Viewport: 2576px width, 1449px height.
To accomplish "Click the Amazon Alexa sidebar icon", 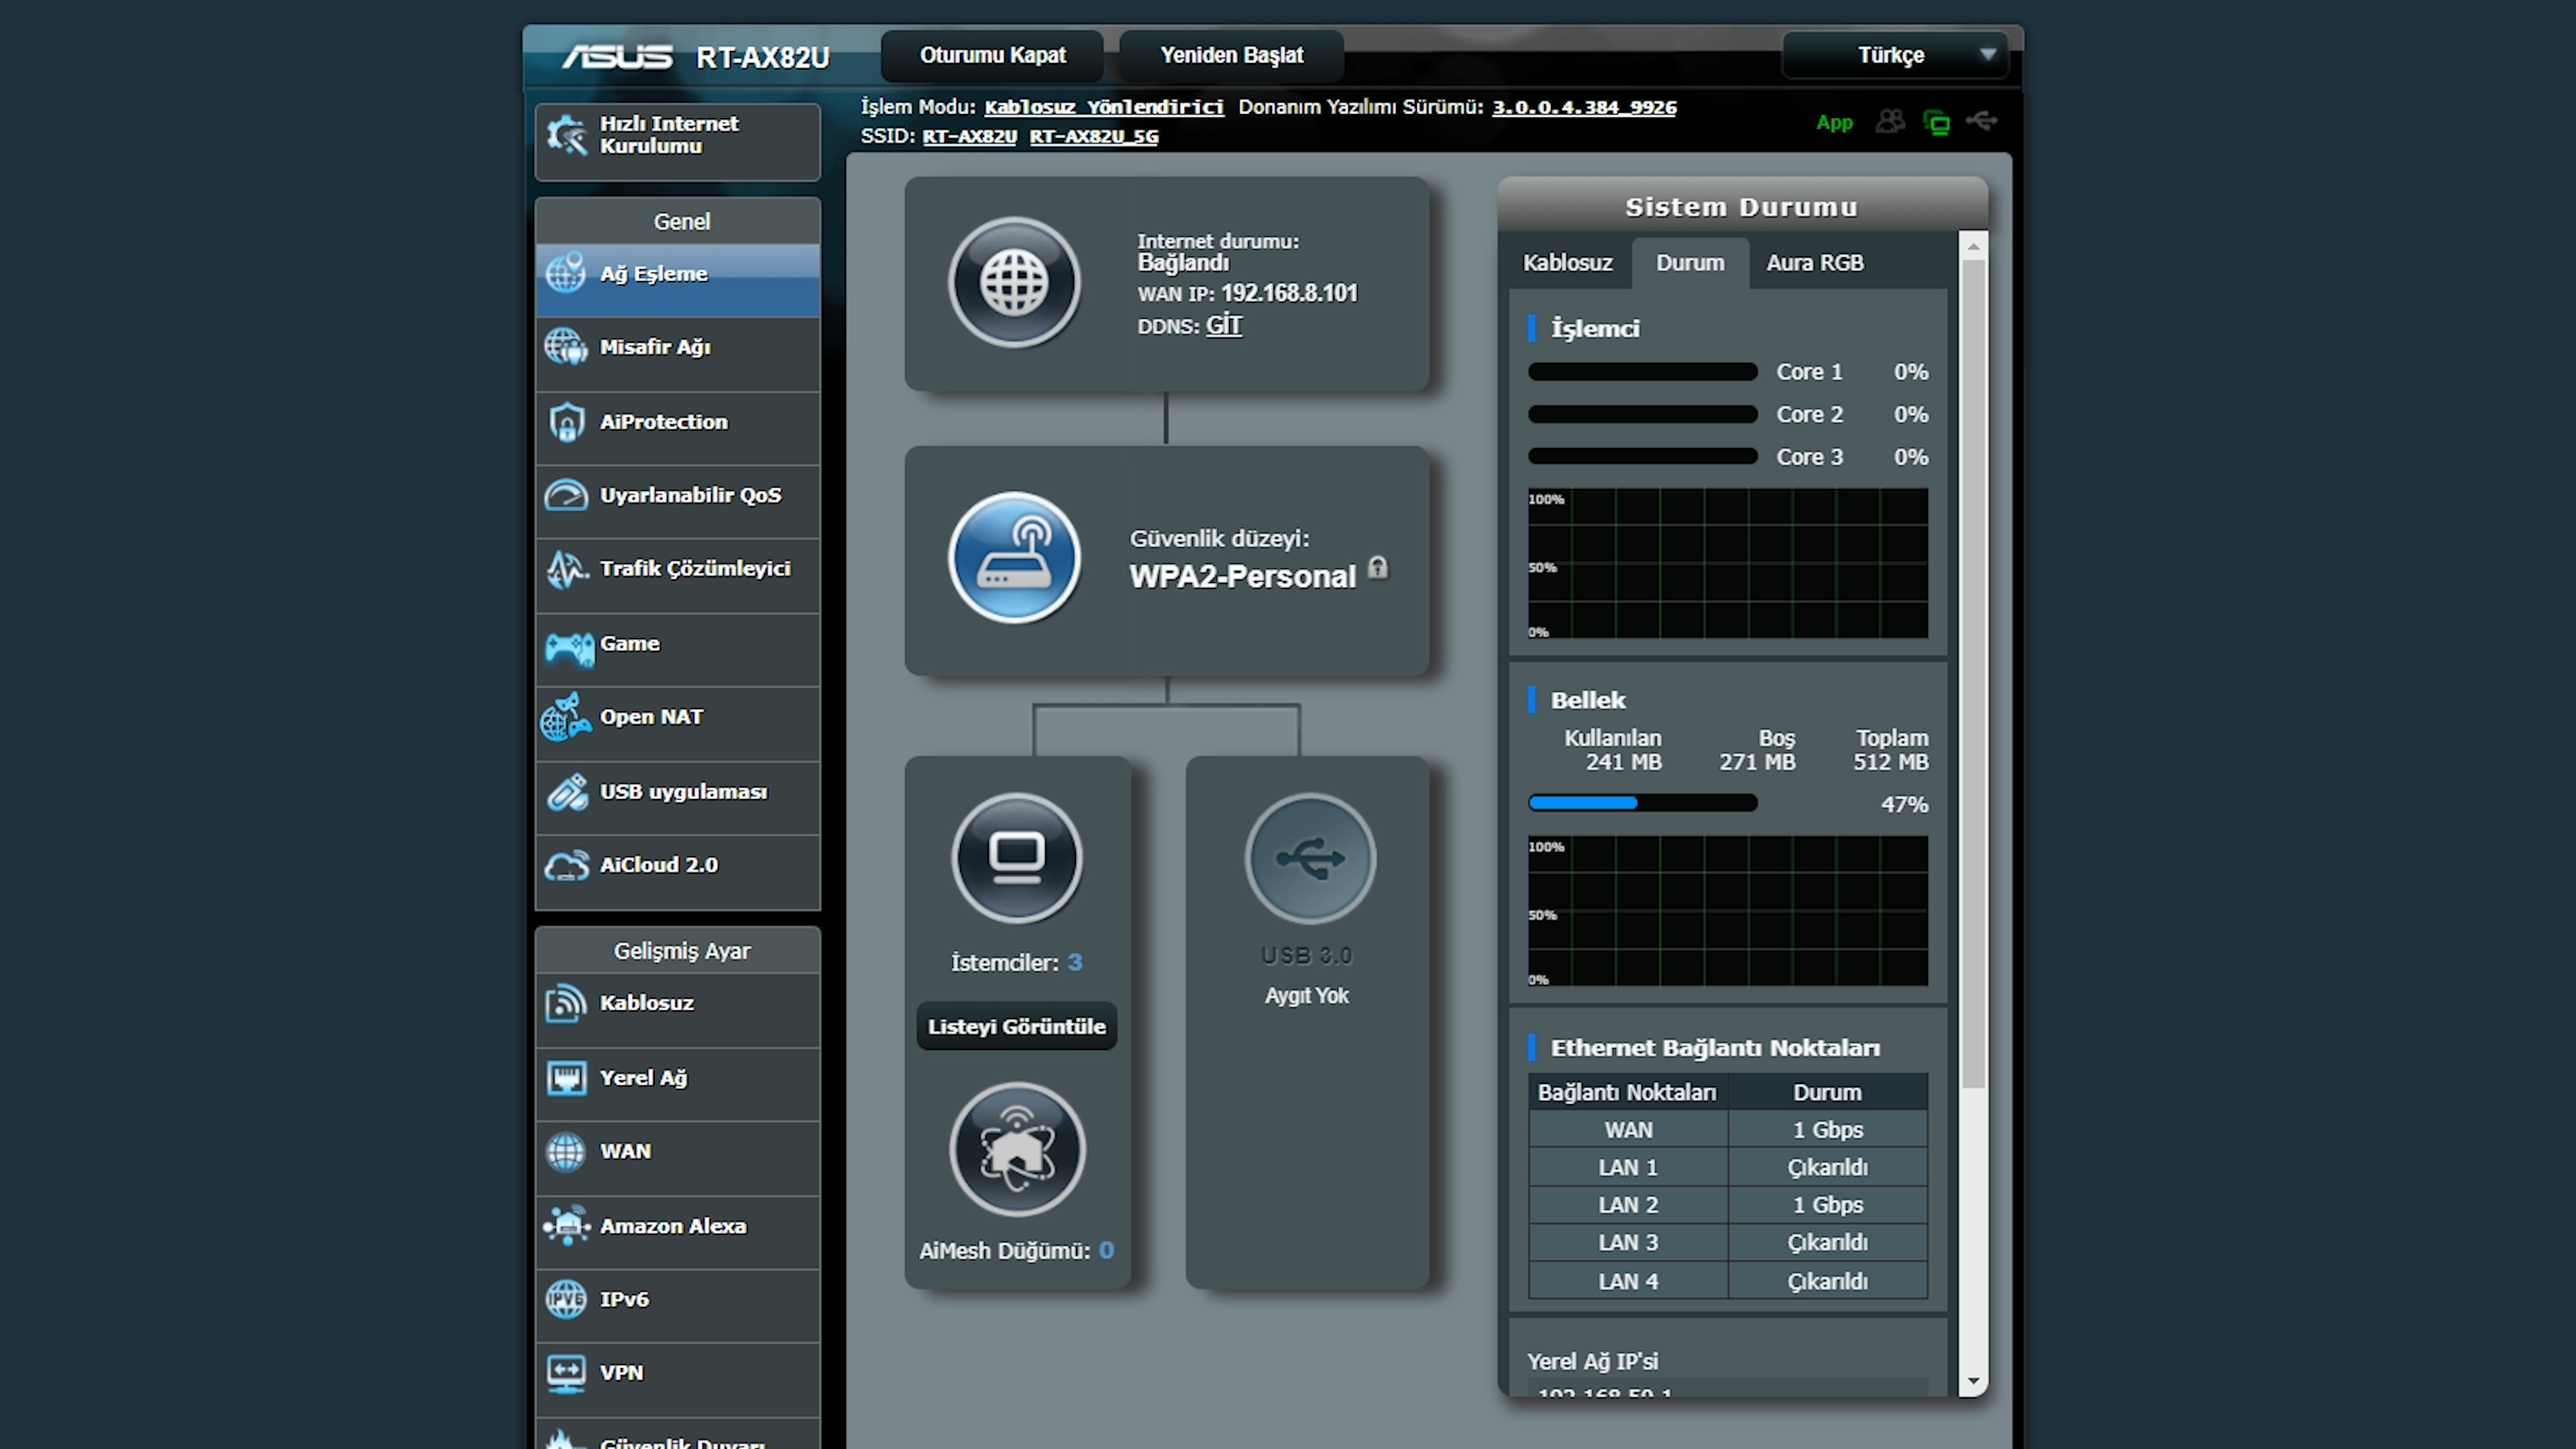I will click(566, 1226).
